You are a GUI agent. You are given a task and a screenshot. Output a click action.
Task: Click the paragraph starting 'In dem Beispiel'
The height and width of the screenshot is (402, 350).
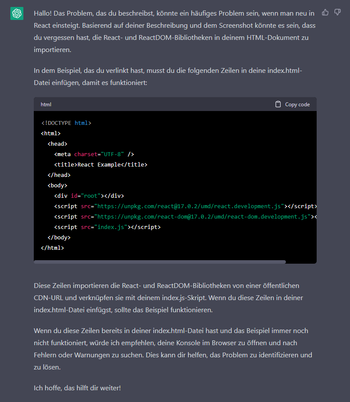point(168,76)
